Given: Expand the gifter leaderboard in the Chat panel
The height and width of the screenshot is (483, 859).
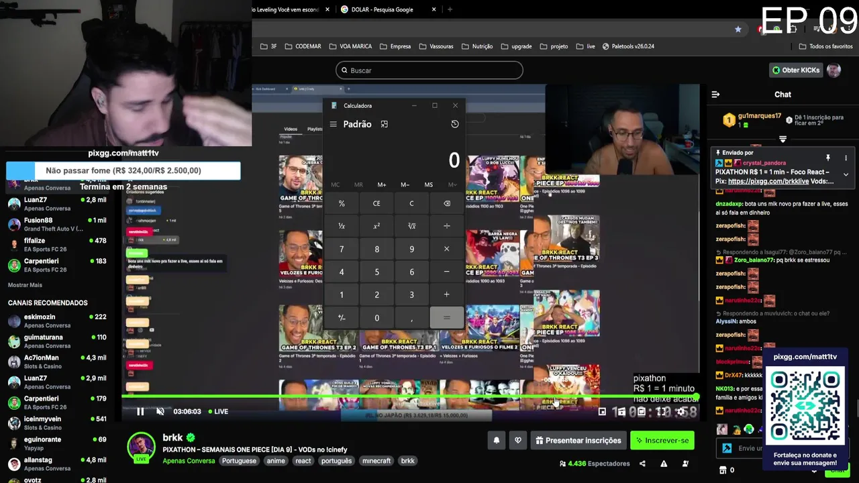Looking at the screenshot, I should [782, 140].
